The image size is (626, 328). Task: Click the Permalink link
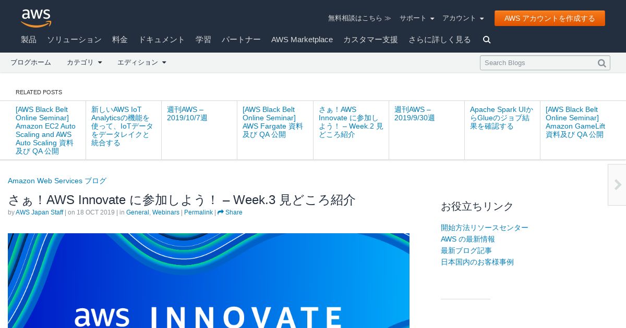pyautogui.click(x=198, y=212)
